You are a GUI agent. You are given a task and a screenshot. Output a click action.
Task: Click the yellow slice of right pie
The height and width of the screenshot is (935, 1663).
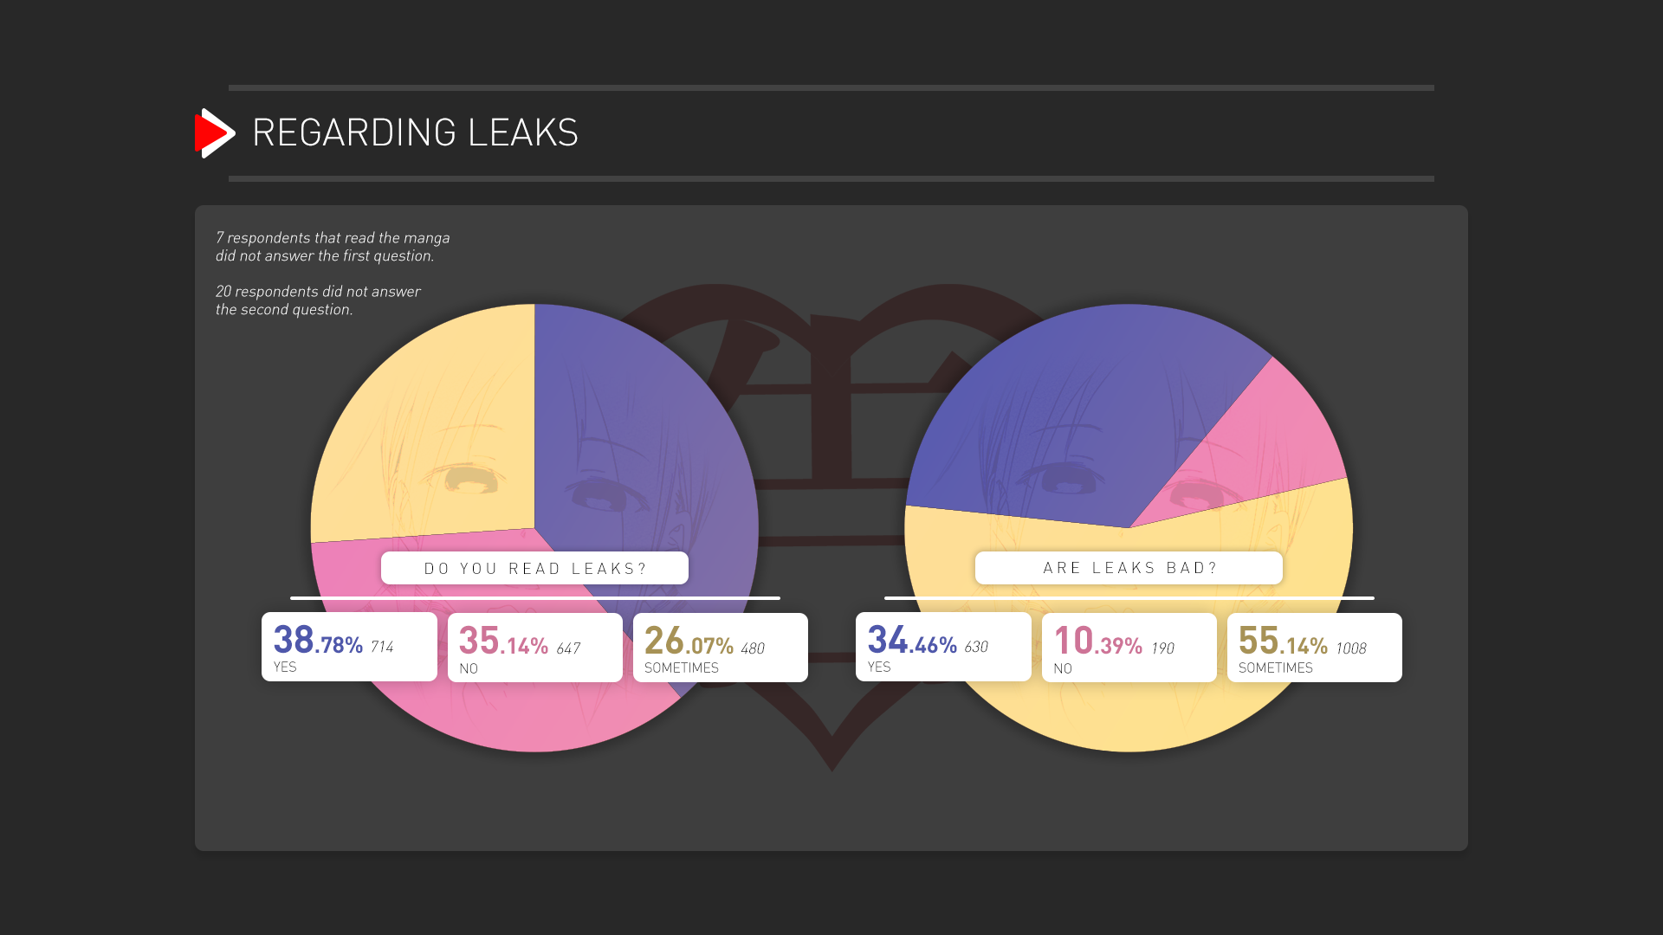1126,719
